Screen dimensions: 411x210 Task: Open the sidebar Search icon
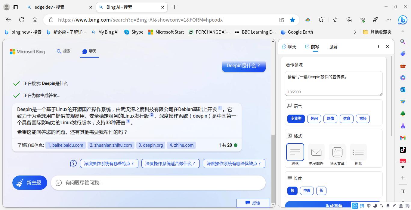[x=403, y=41]
